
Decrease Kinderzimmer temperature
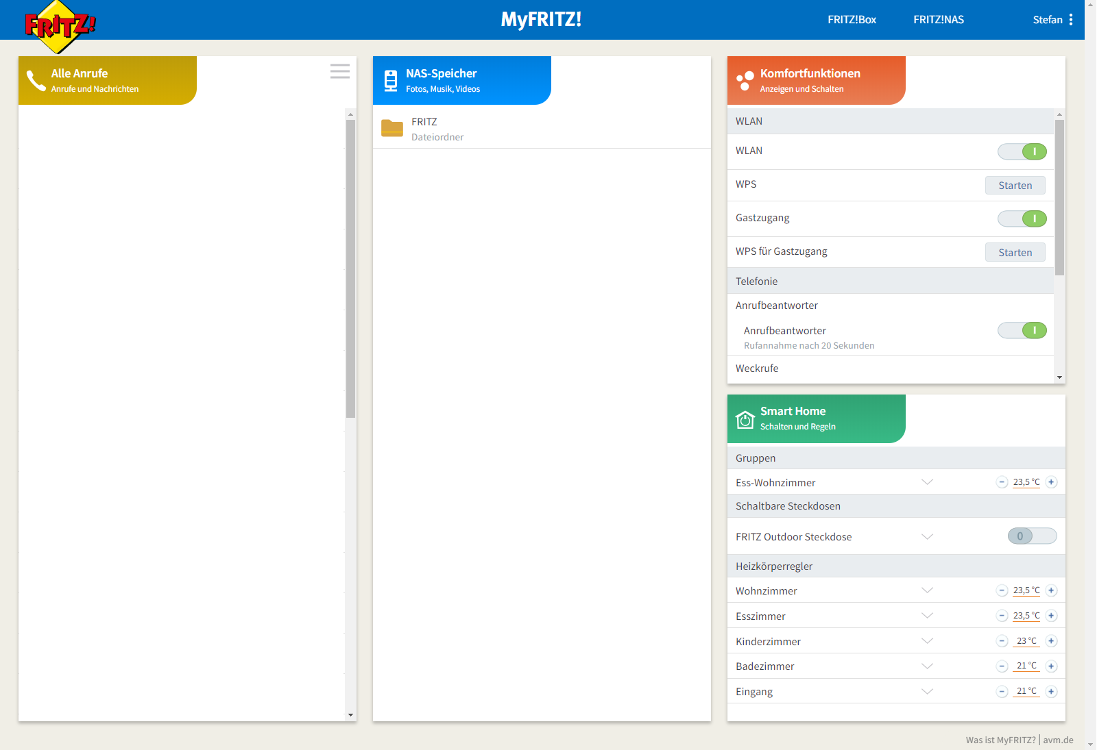(x=1002, y=641)
